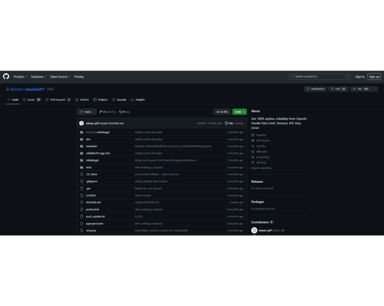Click the clock icon beside 138 commits
Viewport: 384px width, 306px height.
point(227,123)
